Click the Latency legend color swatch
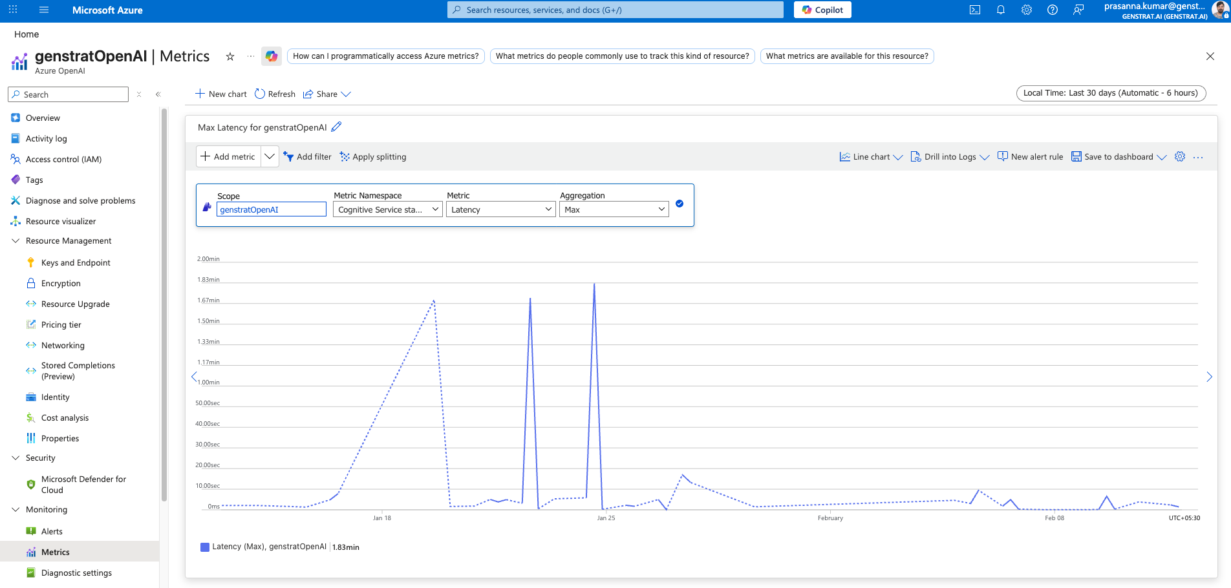1231x588 pixels. tap(205, 547)
